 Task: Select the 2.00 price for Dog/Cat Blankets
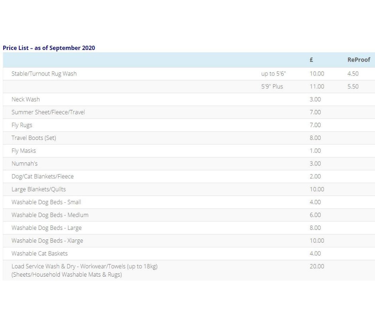pos(315,176)
